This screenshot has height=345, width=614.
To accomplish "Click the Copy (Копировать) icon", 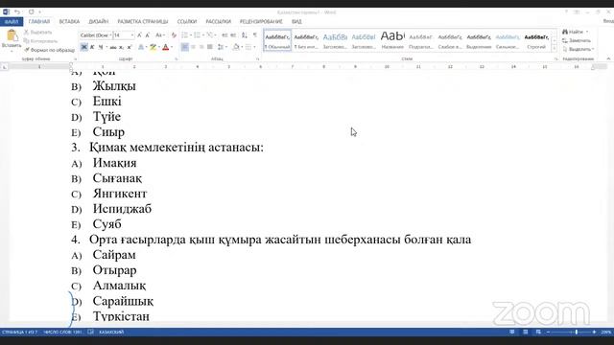I will coord(27,41).
